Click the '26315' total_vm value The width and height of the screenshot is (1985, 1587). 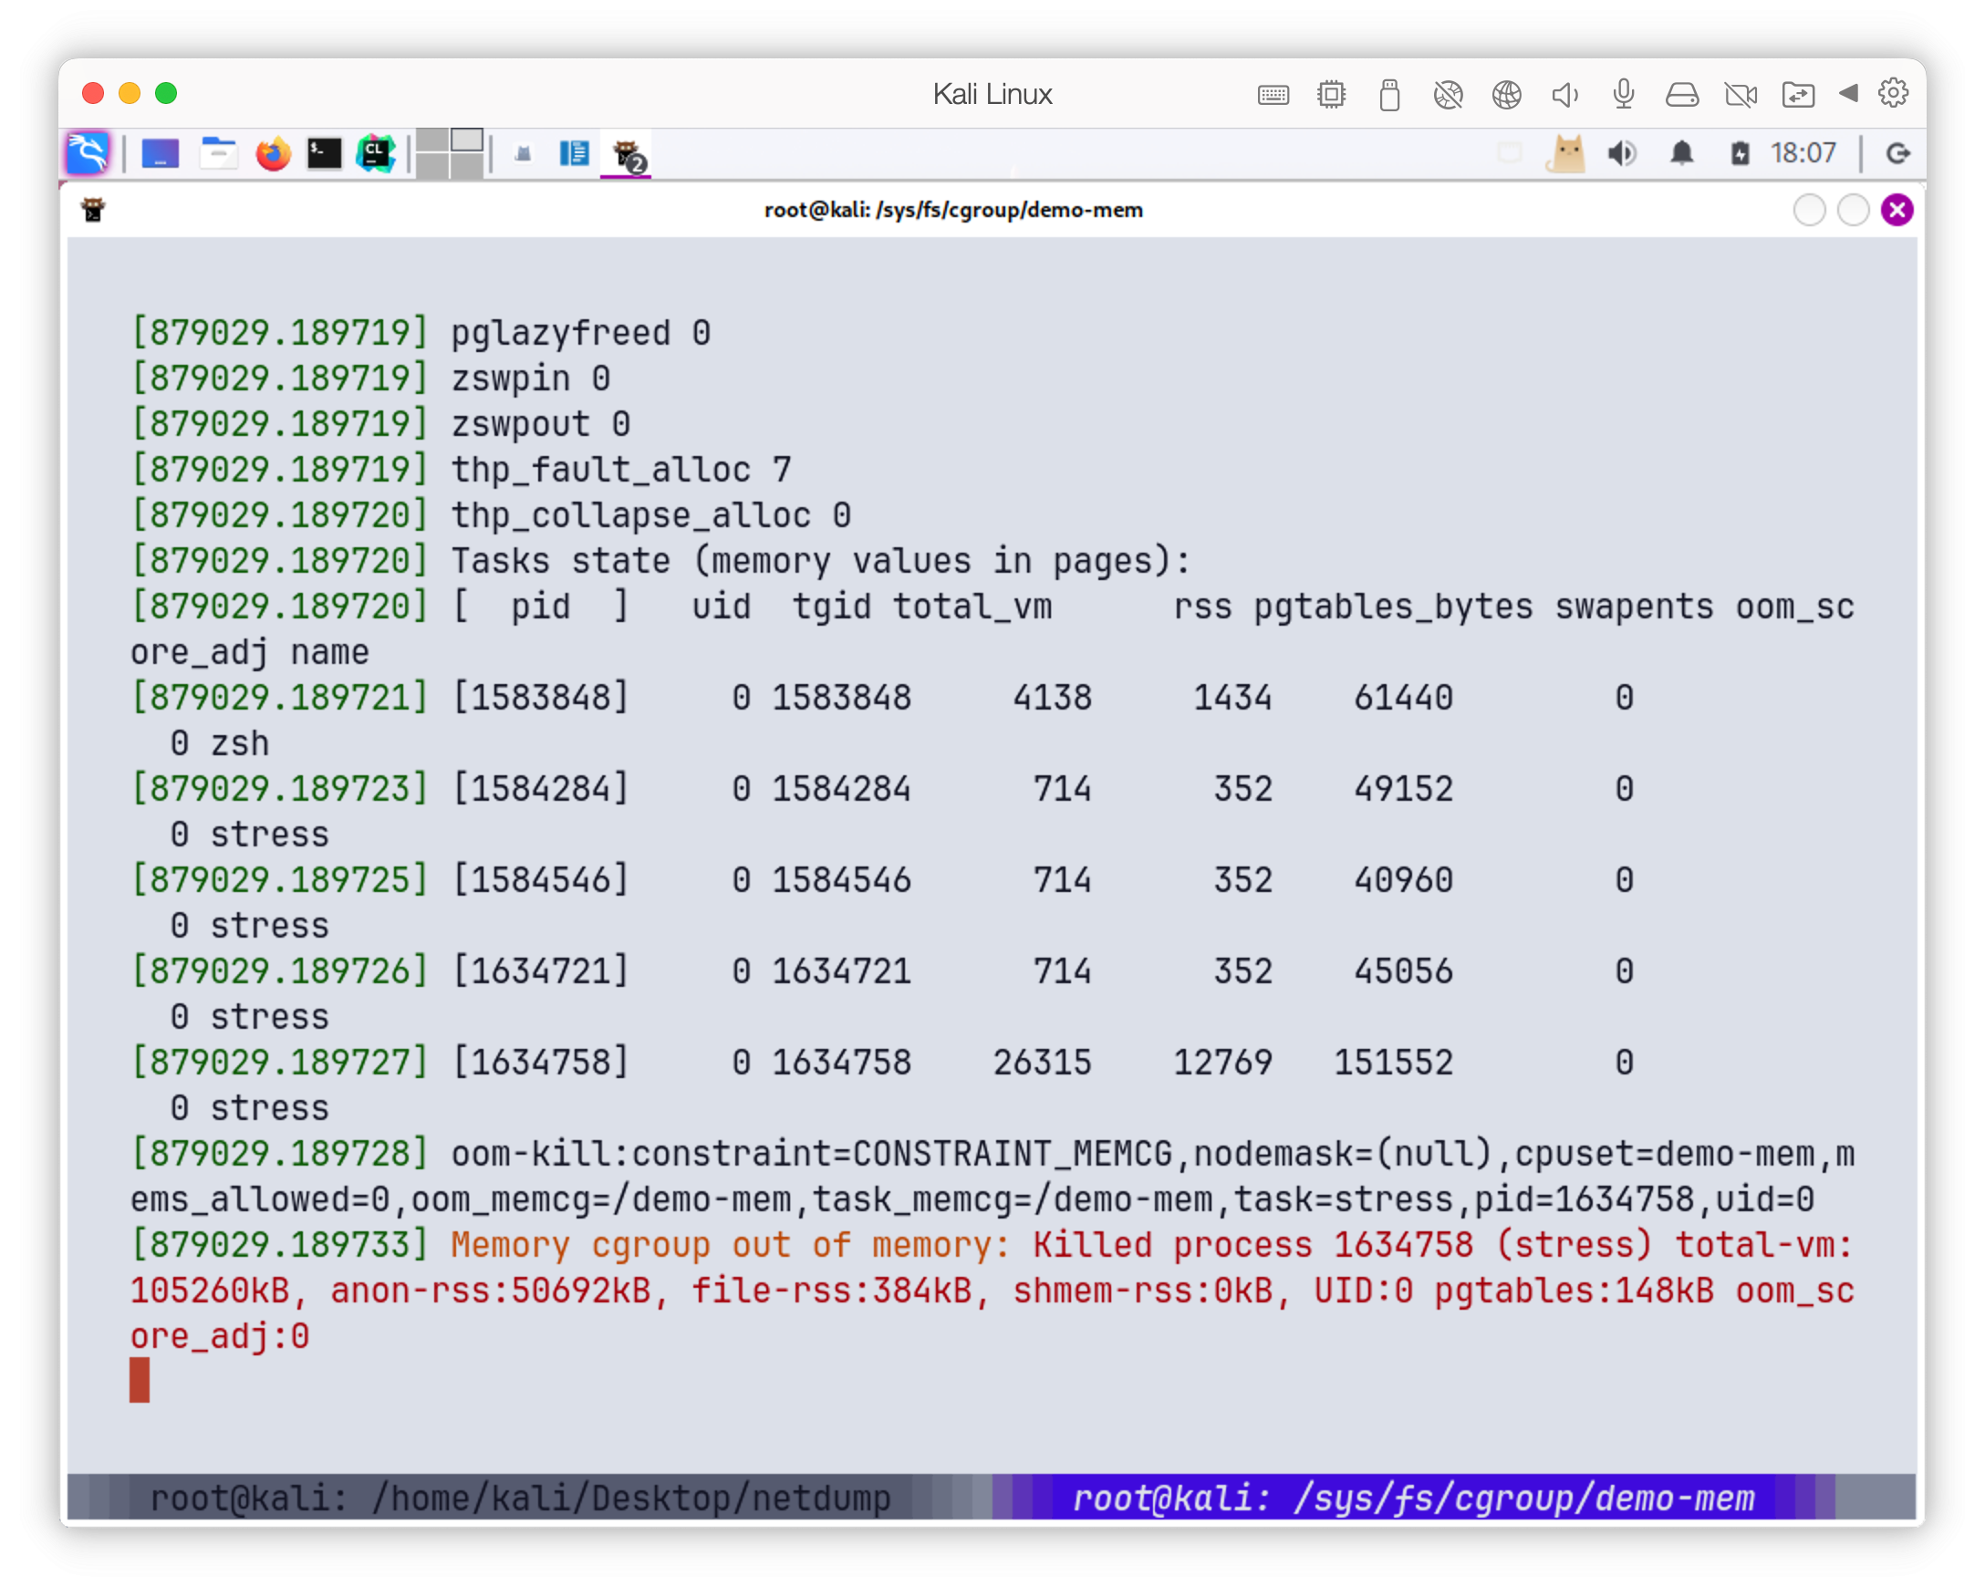(1043, 1063)
